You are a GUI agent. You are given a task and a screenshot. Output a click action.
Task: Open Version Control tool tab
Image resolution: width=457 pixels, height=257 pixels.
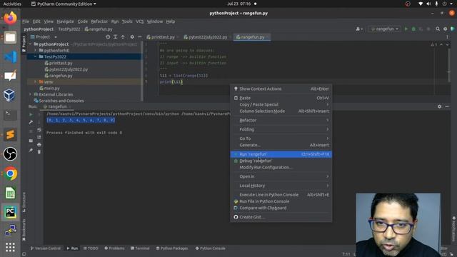(46, 248)
